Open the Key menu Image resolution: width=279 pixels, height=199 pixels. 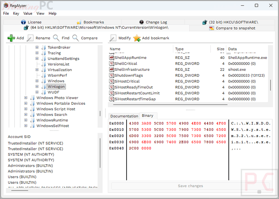[x=16, y=13]
